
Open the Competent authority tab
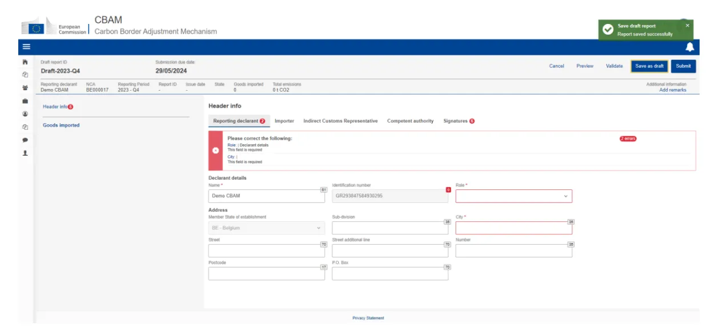(x=410, y=121)
